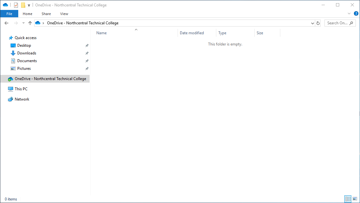Open Network in navigation pane

pos(22,99)
